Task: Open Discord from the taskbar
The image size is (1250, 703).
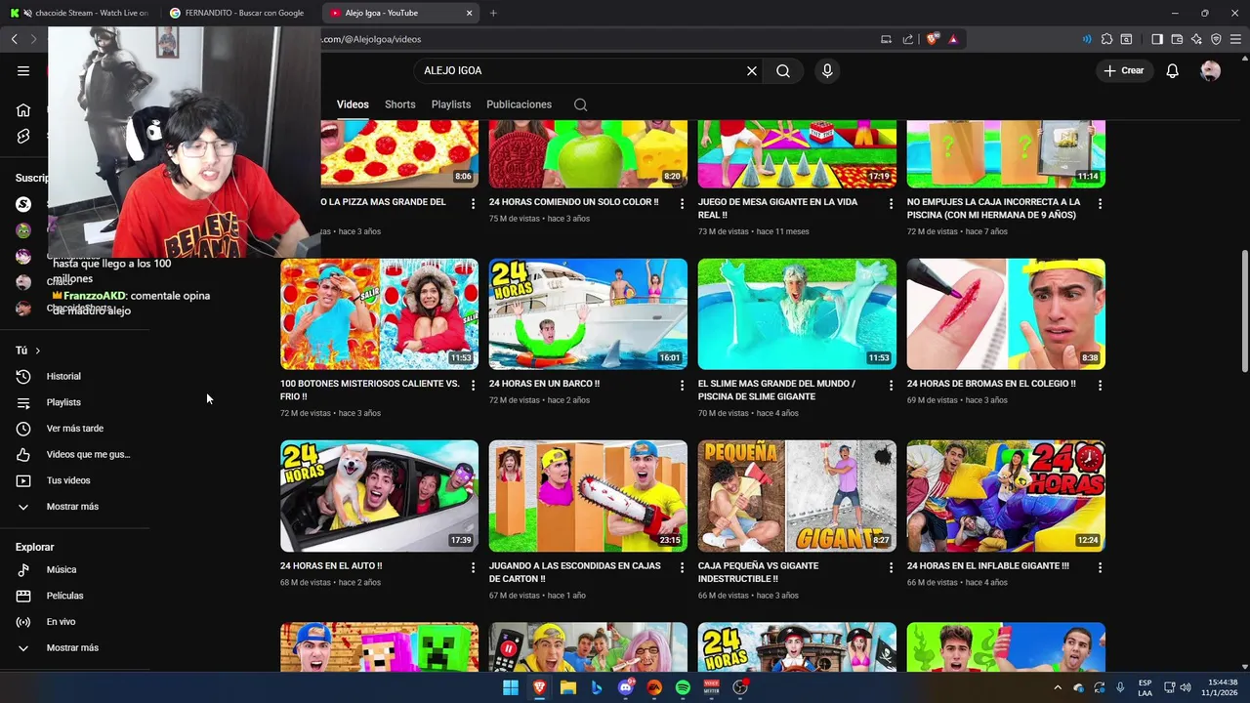Action: tap(625, 687)
